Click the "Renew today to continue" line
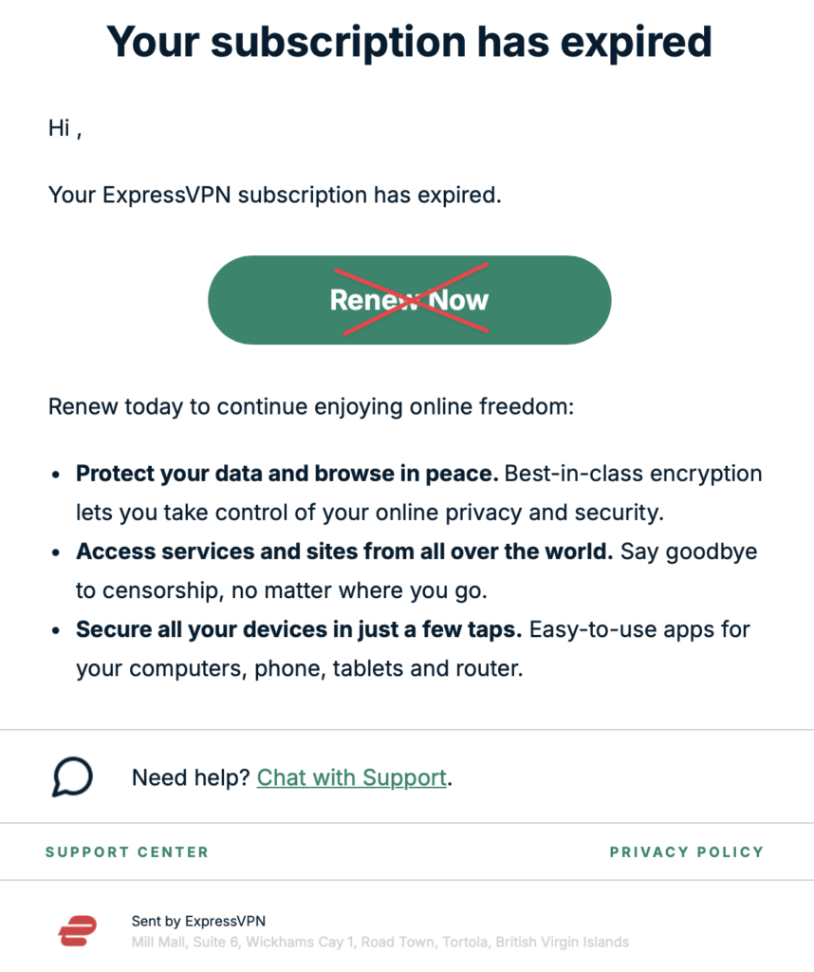 point(311,407)
